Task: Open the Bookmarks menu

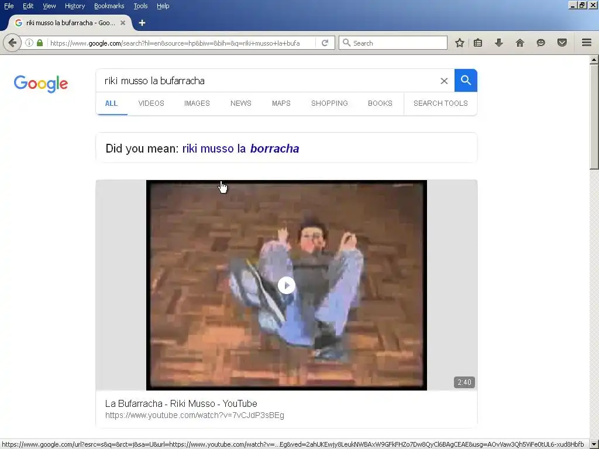Action: (109, 6)
